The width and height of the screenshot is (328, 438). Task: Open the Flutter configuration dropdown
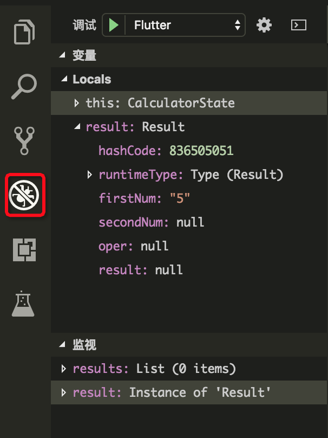tap(185, 25)
